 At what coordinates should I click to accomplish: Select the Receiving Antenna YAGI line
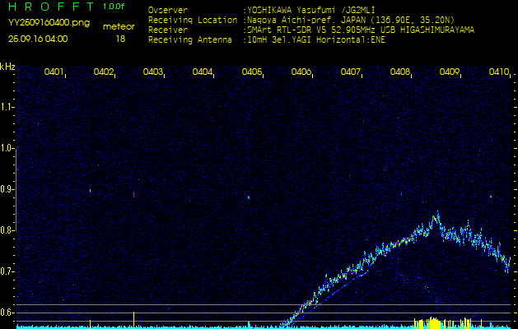315,38
